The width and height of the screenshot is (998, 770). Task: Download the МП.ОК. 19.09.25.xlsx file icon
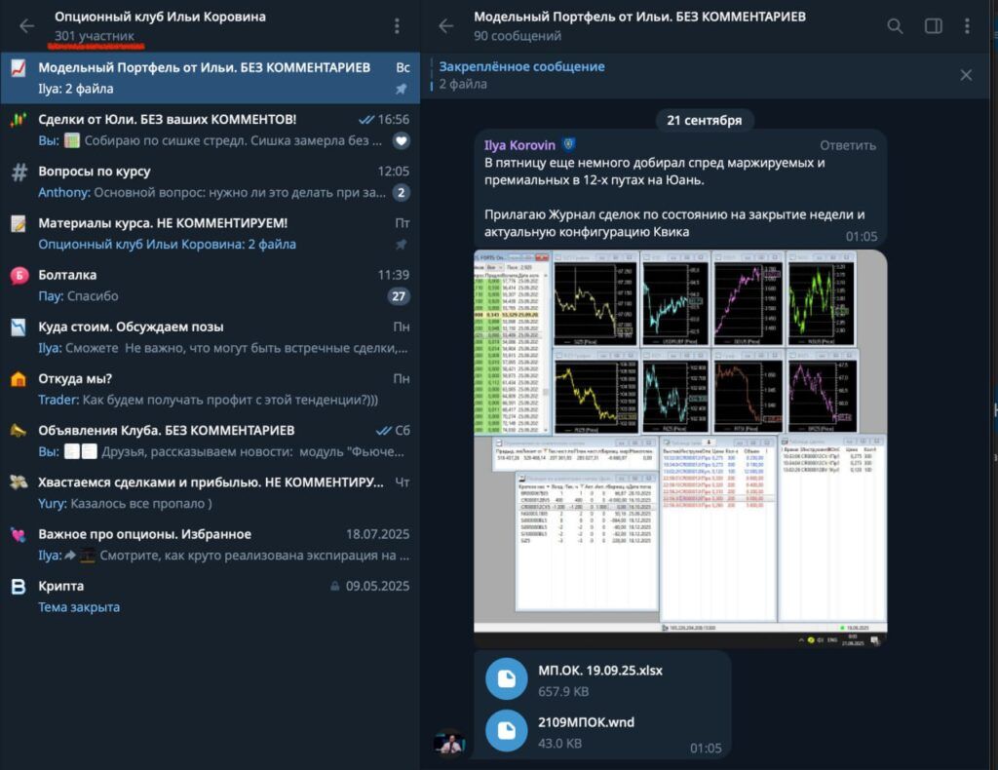(x=507, y=679)
